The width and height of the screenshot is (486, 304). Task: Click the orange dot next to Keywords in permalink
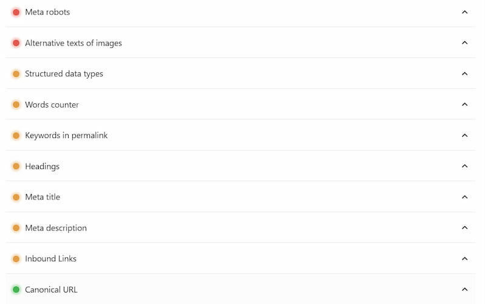coord(16,136)
